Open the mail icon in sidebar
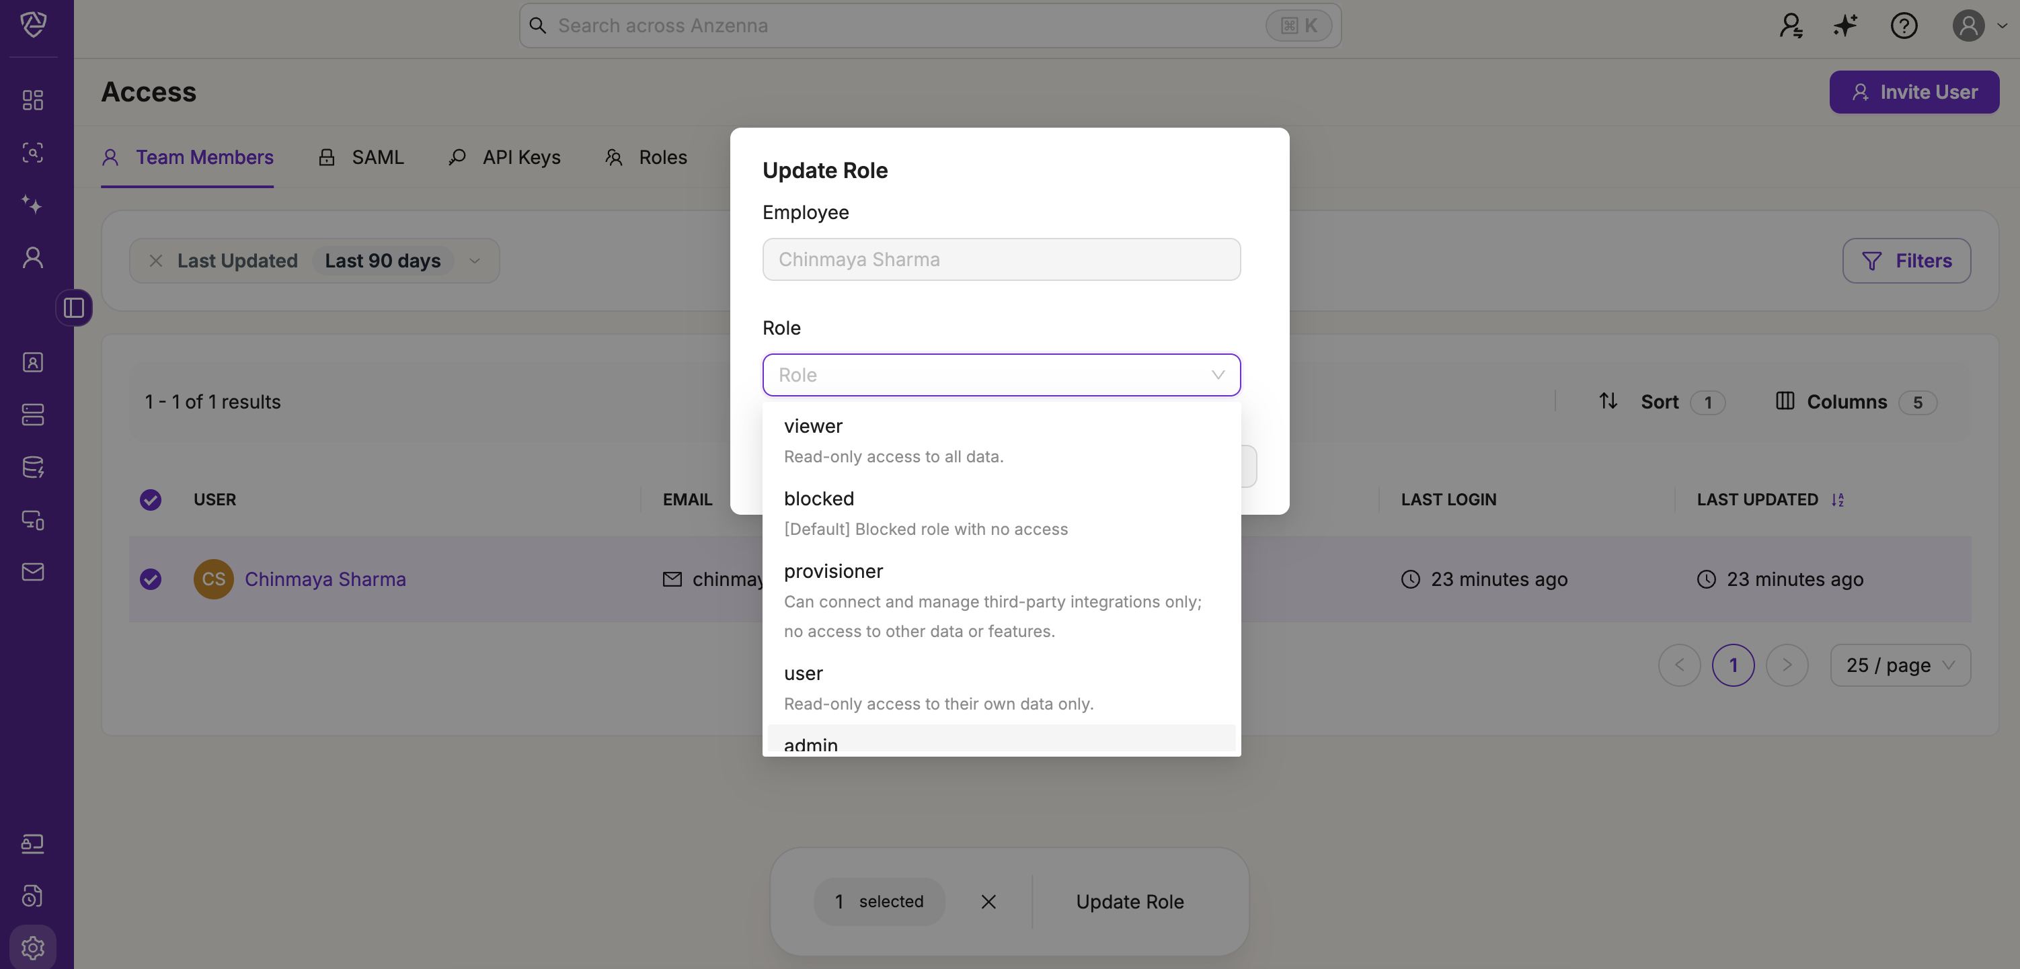2020x969 pixels. point(32,572)
